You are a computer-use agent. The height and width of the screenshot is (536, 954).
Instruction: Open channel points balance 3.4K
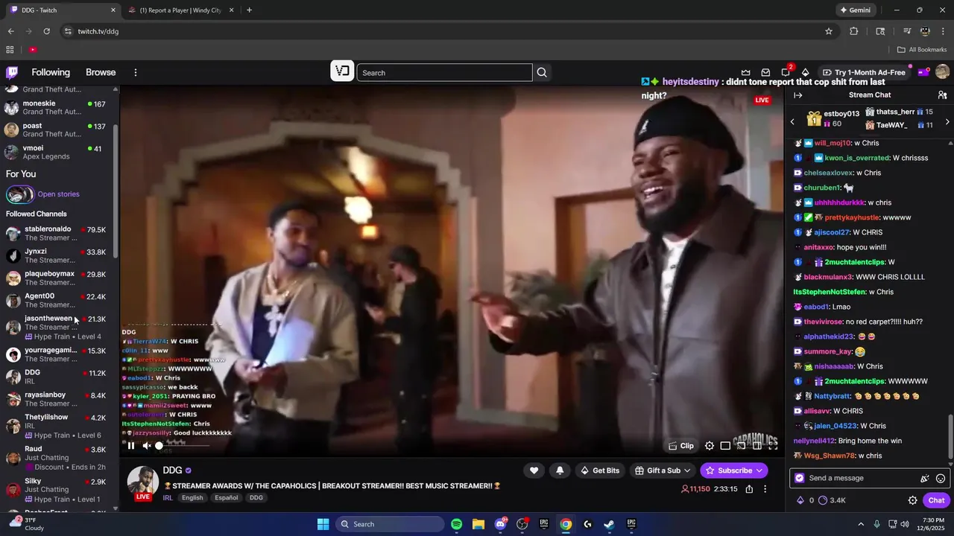(832, 500)
